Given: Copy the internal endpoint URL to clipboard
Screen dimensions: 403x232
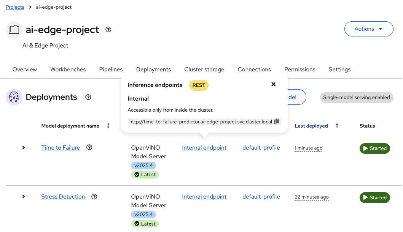Looking at the screenshot, I should [x=277, y=122].
